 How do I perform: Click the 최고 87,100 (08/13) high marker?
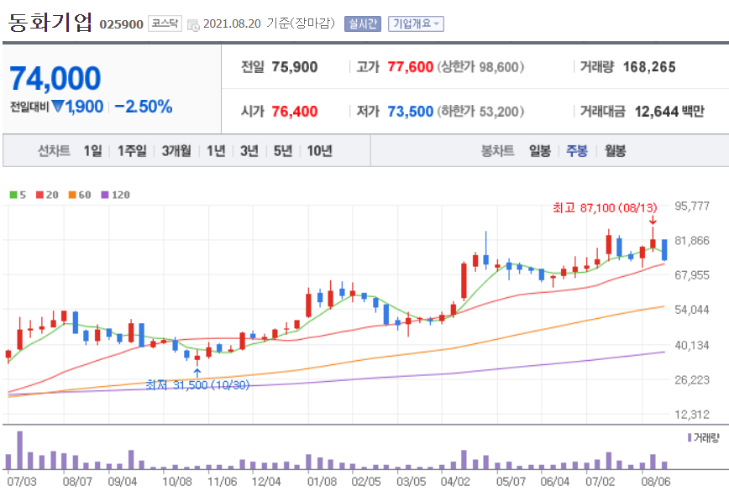(605, 207)
